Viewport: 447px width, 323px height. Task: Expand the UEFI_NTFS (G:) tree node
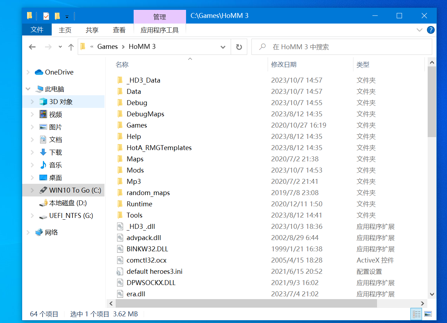point(32,216)
